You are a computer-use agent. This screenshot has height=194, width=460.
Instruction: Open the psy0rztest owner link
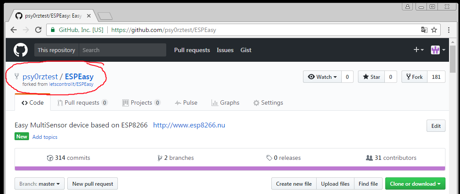(x=40, y=77)
